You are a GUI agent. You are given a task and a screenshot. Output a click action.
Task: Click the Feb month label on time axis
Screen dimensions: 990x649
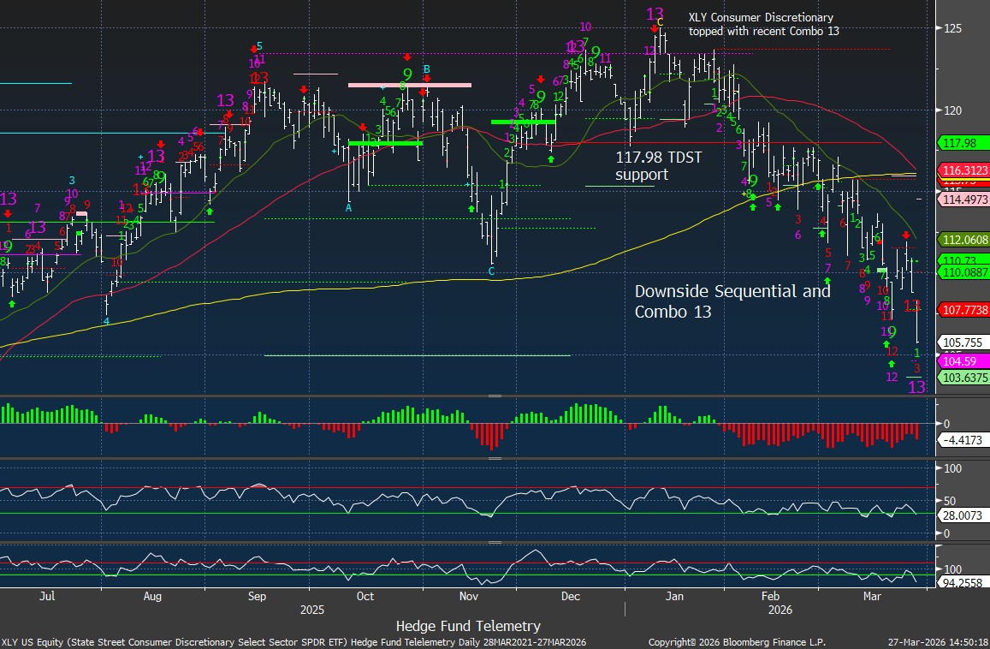click(x=769, y=595)
